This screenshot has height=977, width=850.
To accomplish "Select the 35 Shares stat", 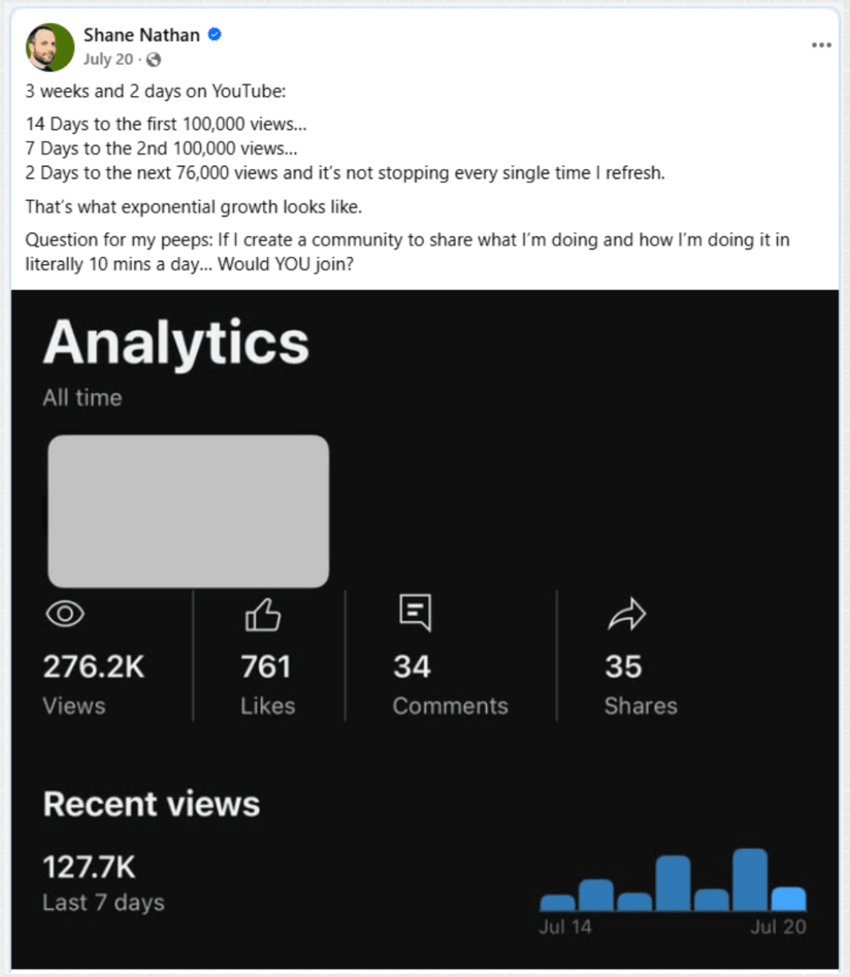I will [x=623, y=667].
